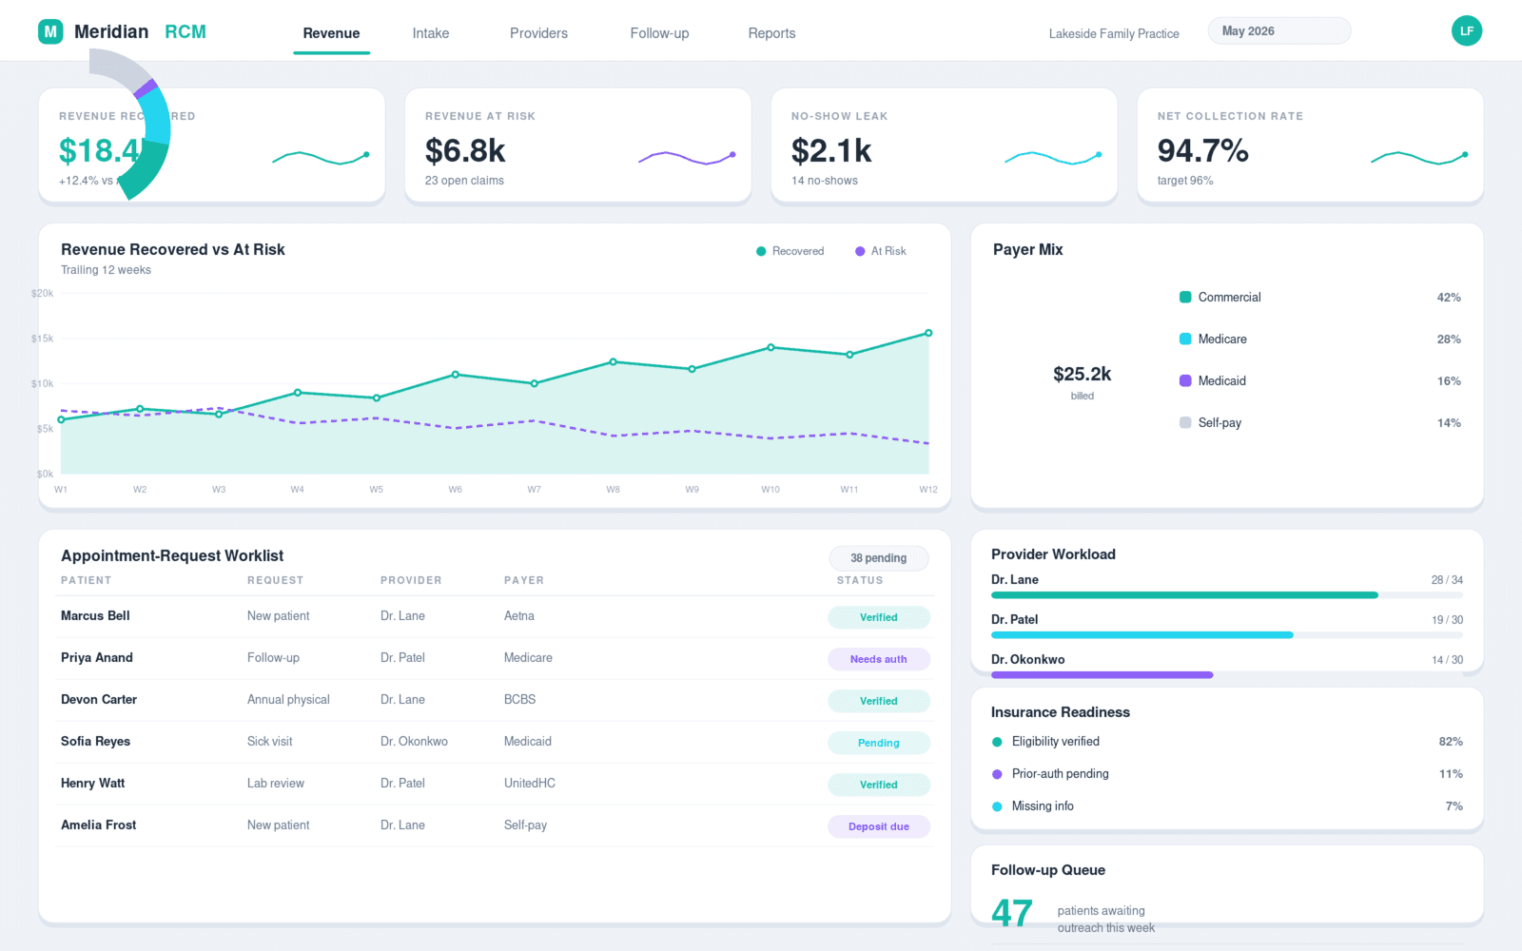
Task: Click the Prior-auth pending purple dot
Action: tap(997, 774)
